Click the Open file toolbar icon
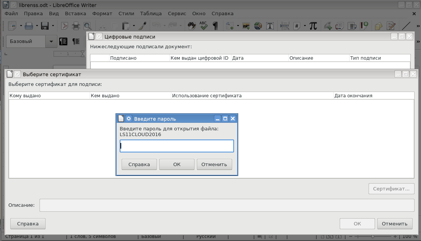 click(x=29, y=26)
